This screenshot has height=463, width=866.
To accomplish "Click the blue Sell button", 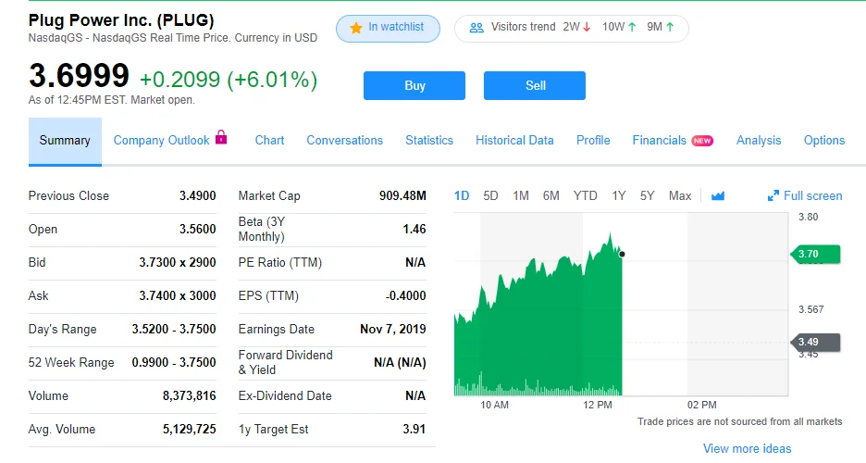I will pyautogui.click(x=535, y=85).
